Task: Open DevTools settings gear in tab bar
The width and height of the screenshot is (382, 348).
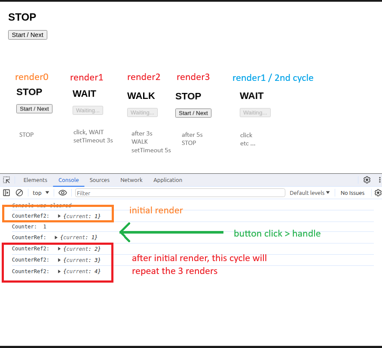Action: 367,180
